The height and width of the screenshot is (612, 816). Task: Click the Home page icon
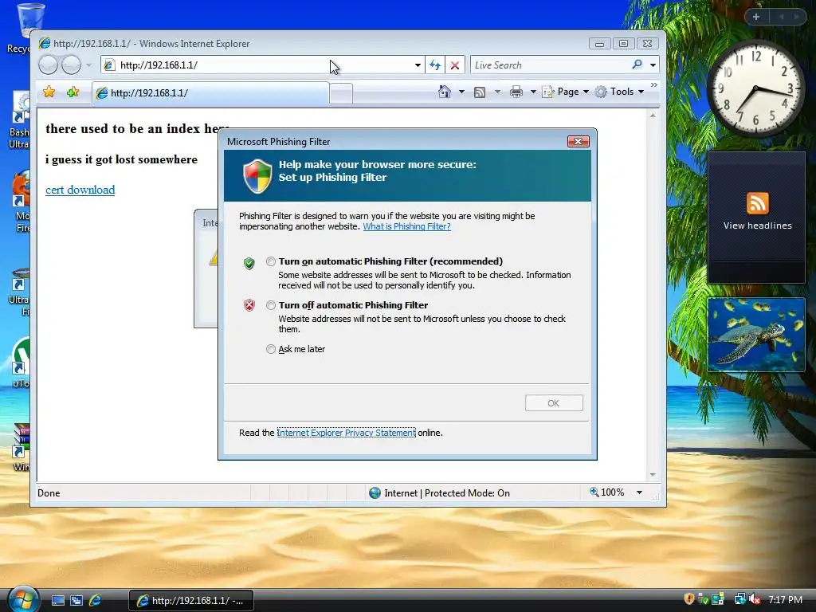(444, 92)
